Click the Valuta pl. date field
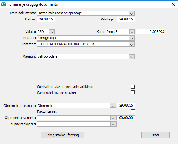Screen dimensions: 178x144 click(x=126, y=19)
